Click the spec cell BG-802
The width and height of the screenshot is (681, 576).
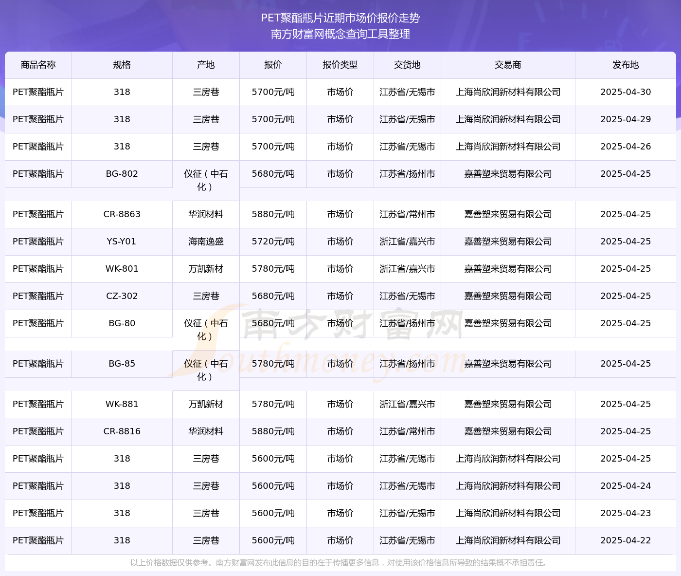coord(122,174)
